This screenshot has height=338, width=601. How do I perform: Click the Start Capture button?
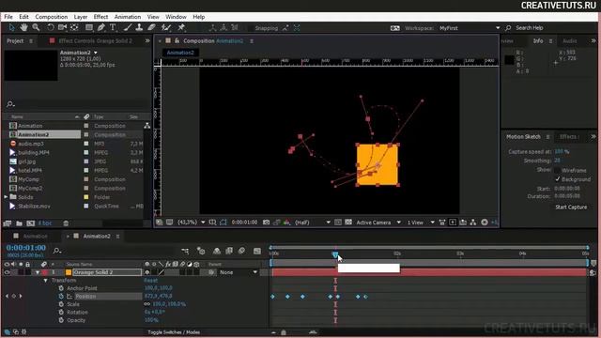pos(571,207)
